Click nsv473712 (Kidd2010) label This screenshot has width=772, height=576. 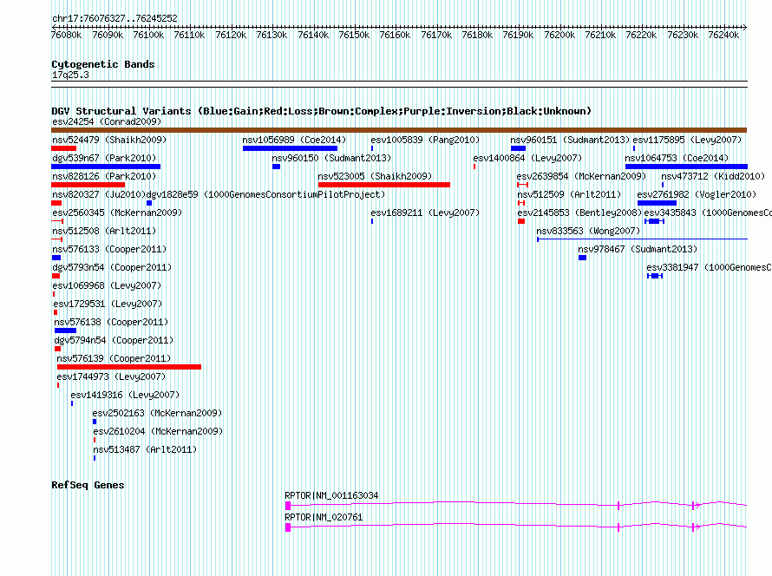coord(713,176)
